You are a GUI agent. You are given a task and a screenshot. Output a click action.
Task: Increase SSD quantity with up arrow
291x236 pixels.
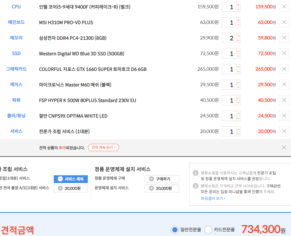click(x=238, y=51)
